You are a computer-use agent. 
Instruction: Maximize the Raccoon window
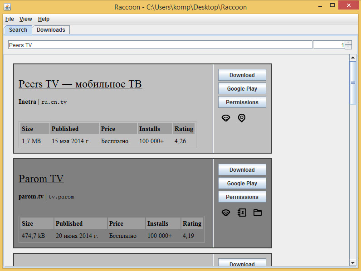[332, 5]
